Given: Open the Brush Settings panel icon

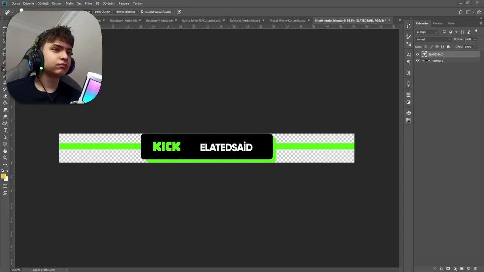Looking at the screenshot, I should [408, 37].
